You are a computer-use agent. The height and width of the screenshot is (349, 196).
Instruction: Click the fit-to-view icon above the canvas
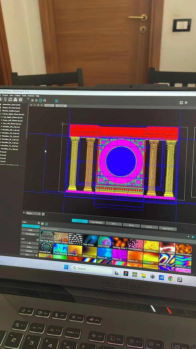[38, 105]
